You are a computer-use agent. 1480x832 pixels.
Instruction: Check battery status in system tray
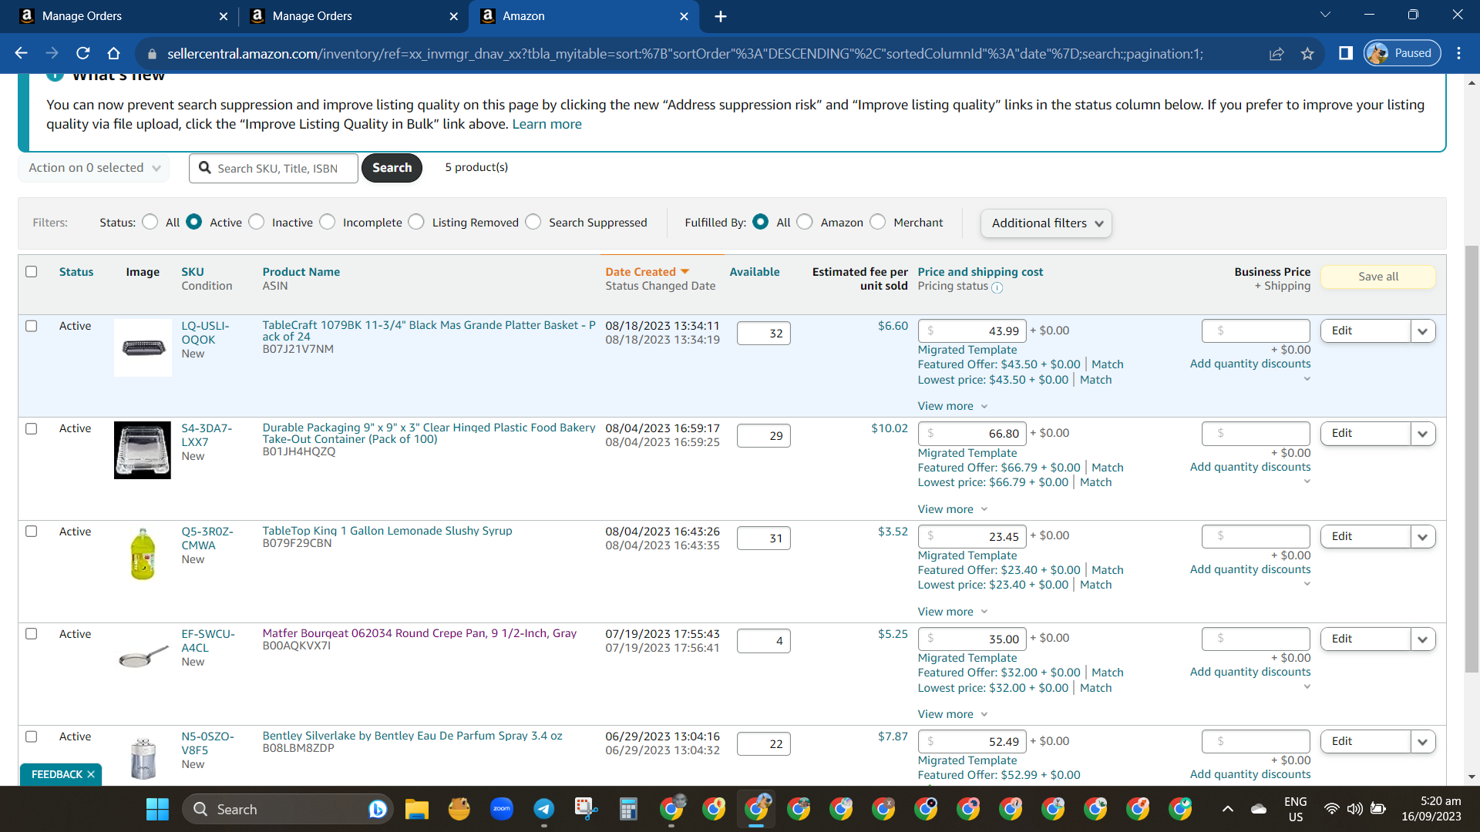(1378, 809)
